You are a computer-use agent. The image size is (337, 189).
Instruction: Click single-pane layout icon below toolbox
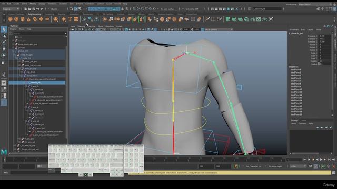[x=4, y=83]
